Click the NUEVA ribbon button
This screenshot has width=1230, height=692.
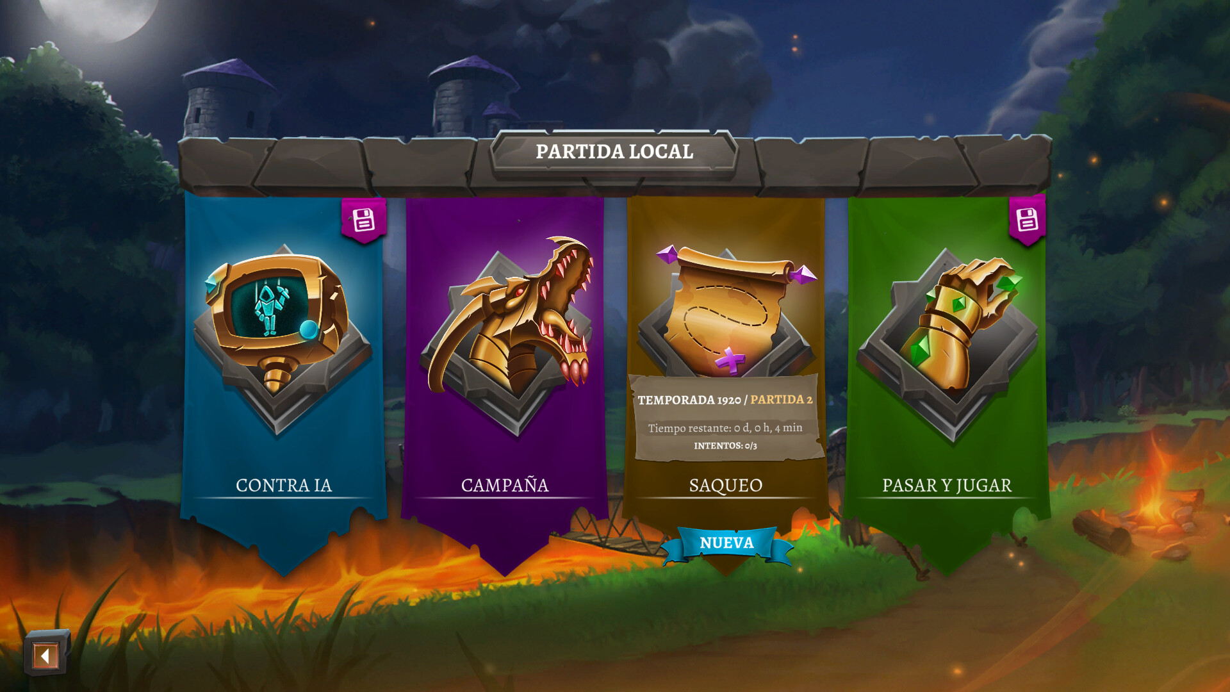pos(726,543)
